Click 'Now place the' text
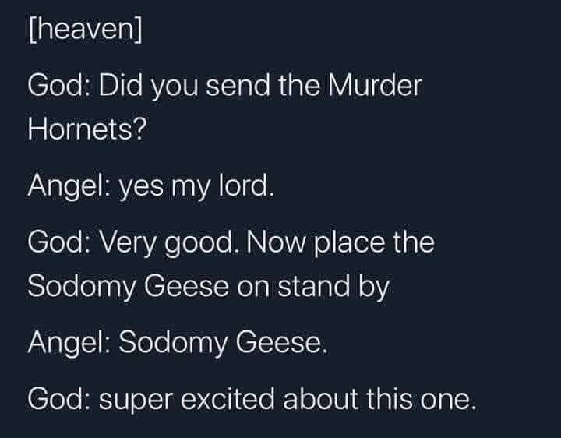 pos(340,242)
